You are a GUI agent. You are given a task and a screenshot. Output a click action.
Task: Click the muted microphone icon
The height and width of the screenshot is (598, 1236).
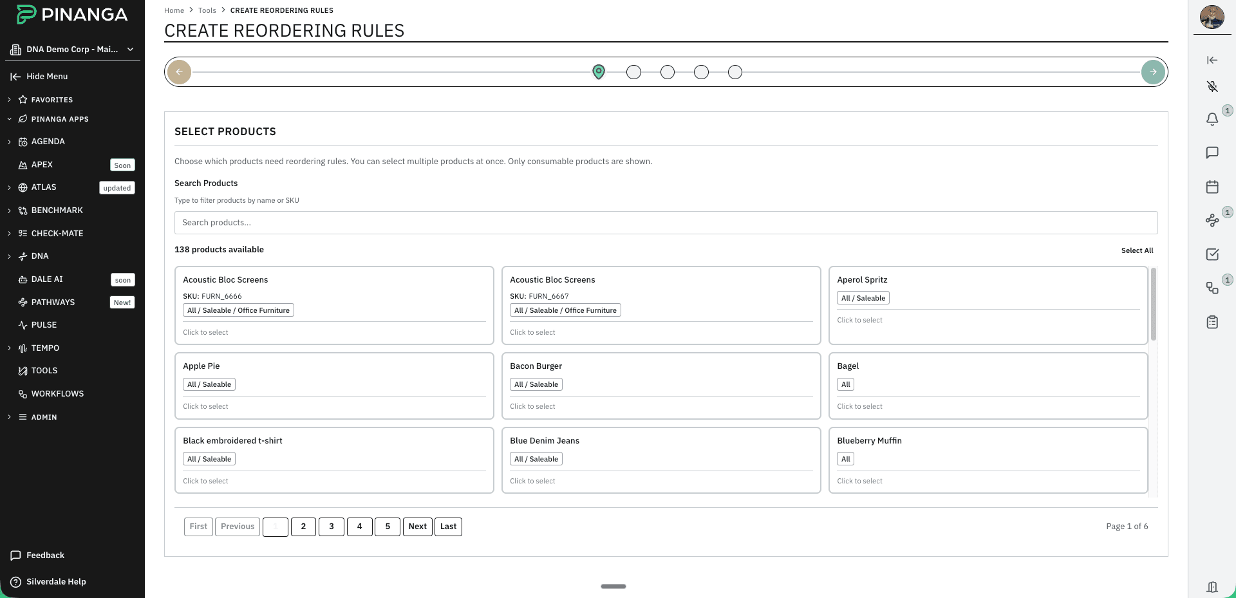1212,87
